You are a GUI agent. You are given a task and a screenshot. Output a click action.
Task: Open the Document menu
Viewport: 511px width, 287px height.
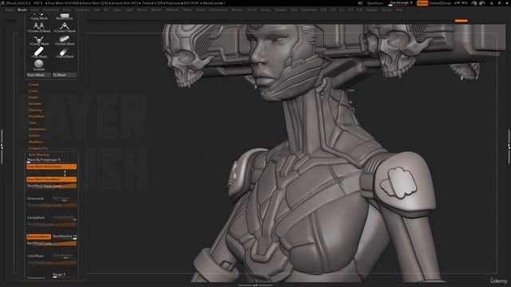pyautogui.click(x=51, y=10)
